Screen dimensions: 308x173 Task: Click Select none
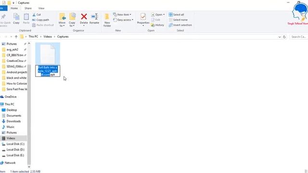point(178,20)
